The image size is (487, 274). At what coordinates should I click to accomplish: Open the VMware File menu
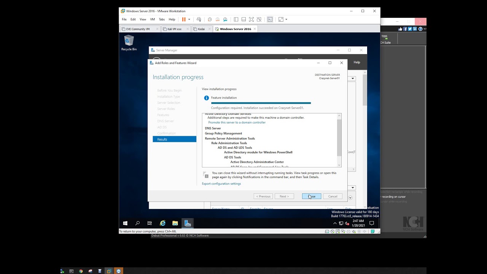pyautogui.click(x=124, y=19)
